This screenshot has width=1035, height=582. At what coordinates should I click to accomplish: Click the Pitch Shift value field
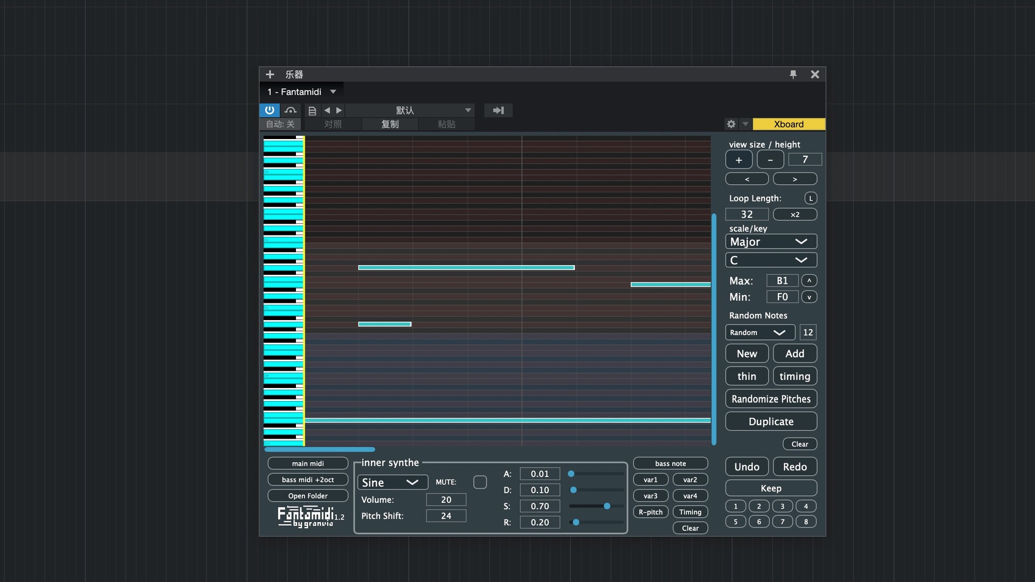(446, 516)
